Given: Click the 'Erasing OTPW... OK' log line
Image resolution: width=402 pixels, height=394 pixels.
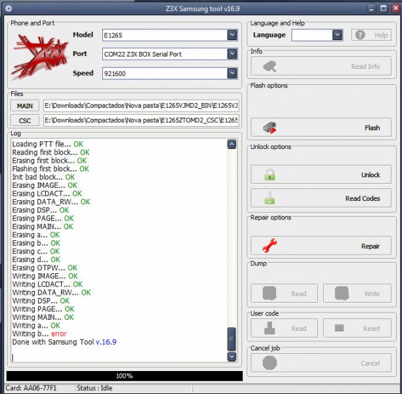Looking at the screenshot, I should click(x=45, y=268).
